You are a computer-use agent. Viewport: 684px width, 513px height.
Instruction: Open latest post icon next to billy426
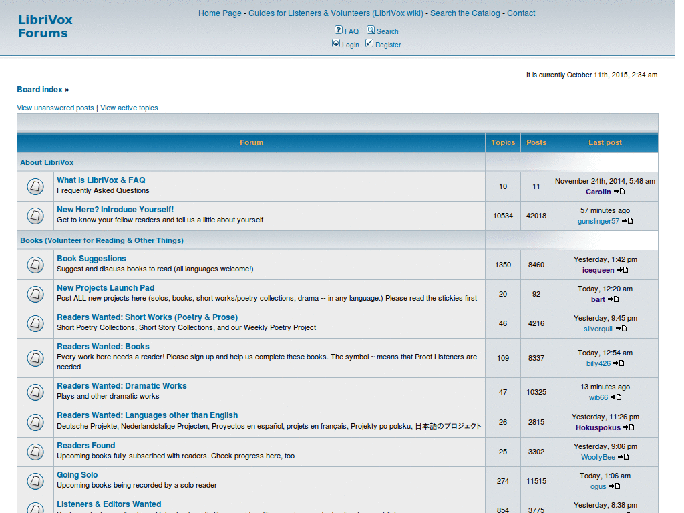[x=619, y=363]
